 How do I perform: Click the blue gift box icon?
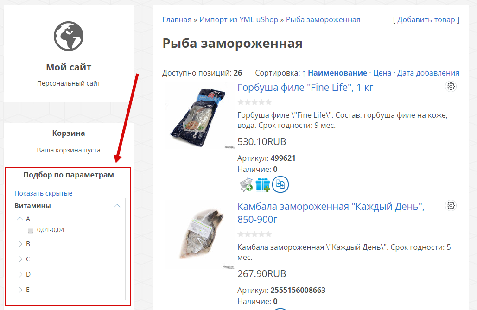(263, 184)
